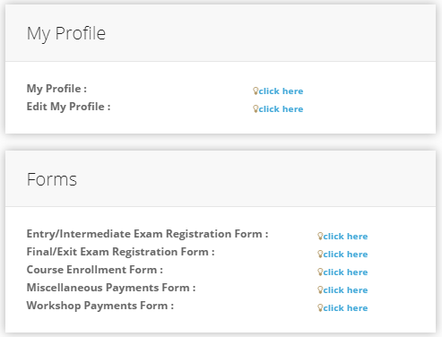The height and width of the screenshot is (337, 442).
Task: Open Final/Exit Exam Registration Form click here link
Action: click(345, 255)
